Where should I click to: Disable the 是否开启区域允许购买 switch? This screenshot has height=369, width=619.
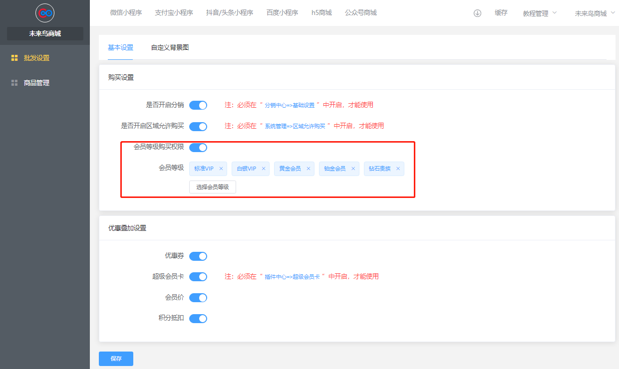(198, 126)
